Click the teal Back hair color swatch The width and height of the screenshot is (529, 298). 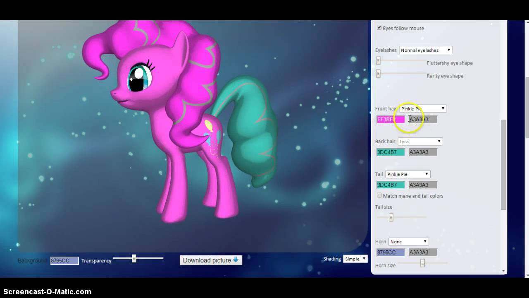[390, 152]
